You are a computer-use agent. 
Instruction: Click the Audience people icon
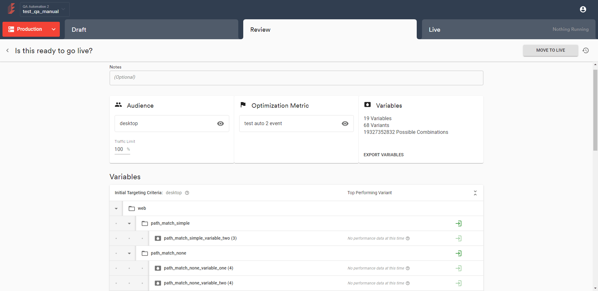118,105
